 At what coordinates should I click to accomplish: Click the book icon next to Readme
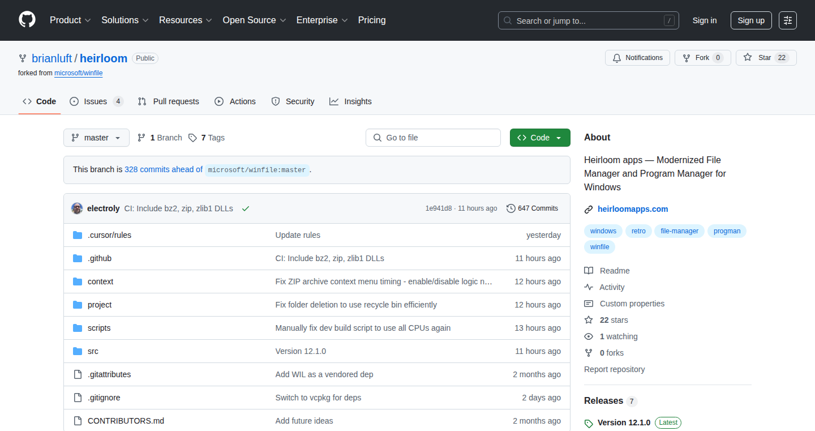point(589,271)
